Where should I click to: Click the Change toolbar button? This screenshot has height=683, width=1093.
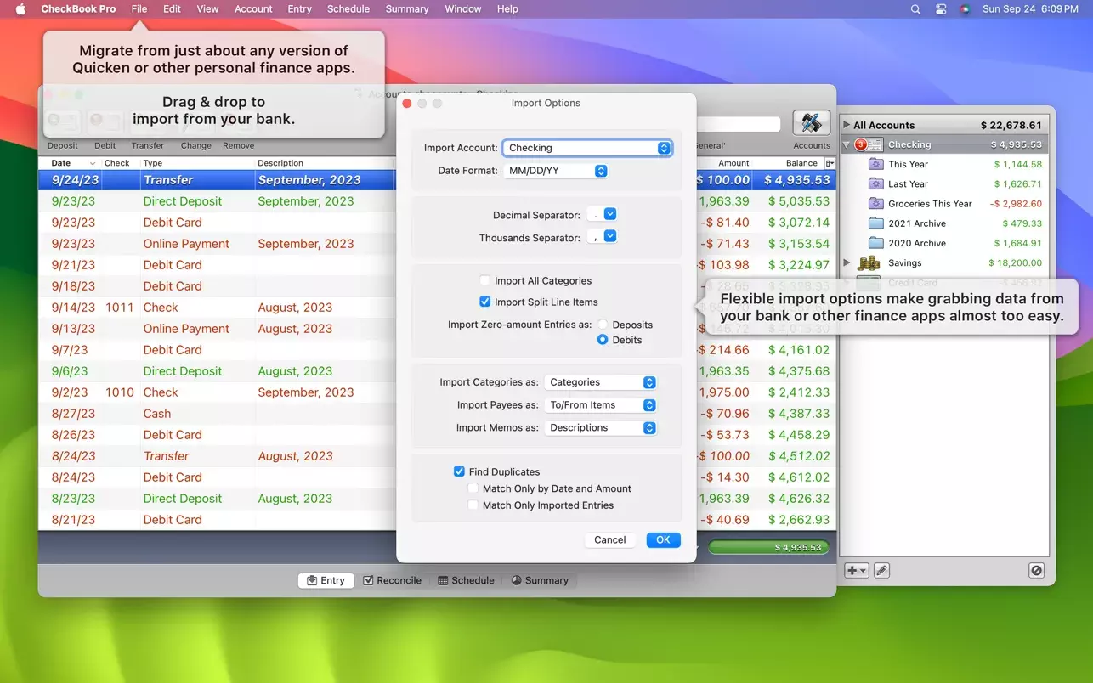(195, 145)
